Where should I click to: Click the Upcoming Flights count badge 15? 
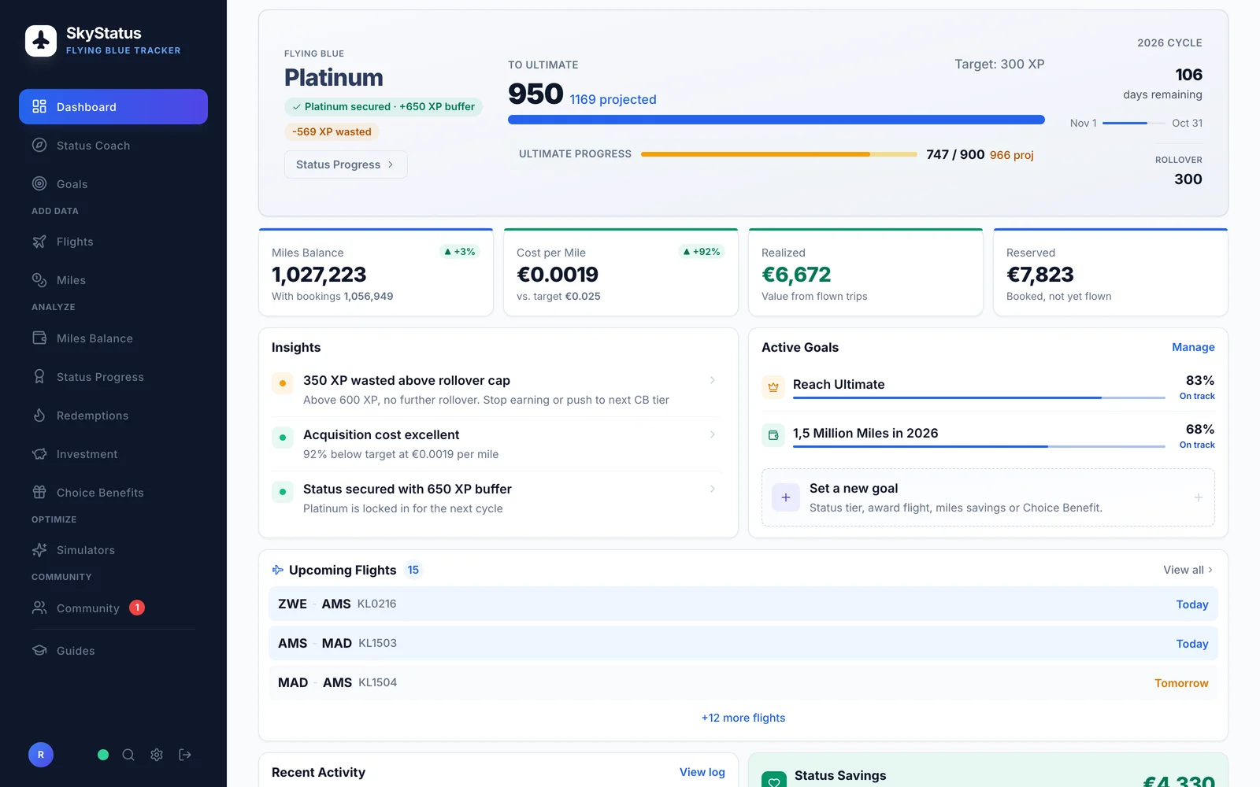click(413, 570)
